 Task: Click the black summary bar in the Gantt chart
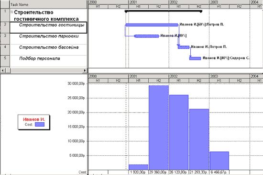164,11
